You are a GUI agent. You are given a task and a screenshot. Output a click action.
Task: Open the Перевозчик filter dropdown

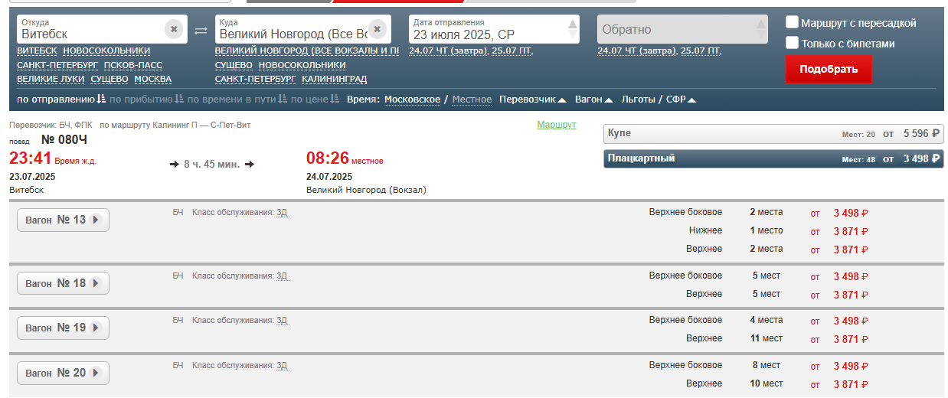click(532, 99)
